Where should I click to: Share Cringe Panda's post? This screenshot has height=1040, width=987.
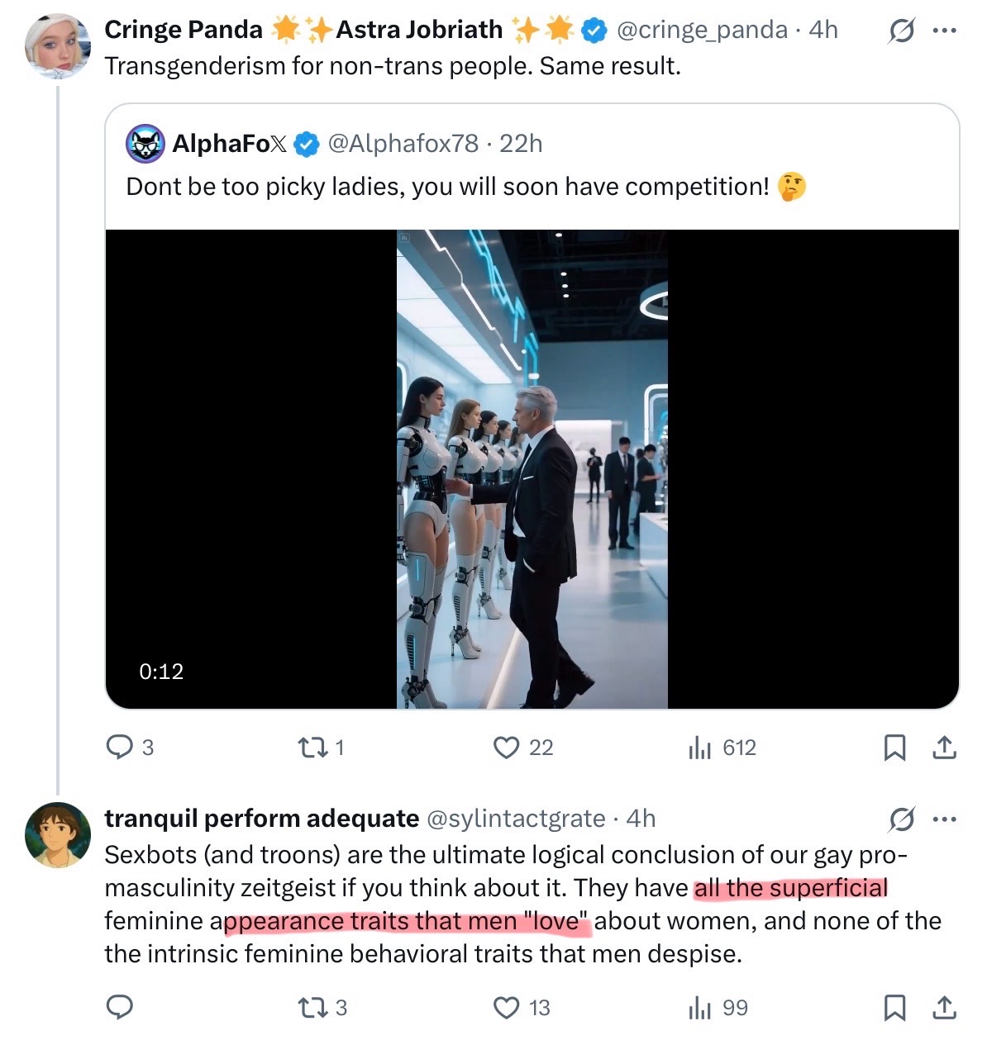[x=944, y=748]
